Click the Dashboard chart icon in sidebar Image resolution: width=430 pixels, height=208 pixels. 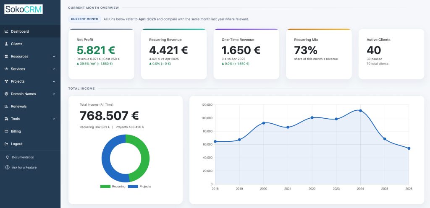point(6,31)
